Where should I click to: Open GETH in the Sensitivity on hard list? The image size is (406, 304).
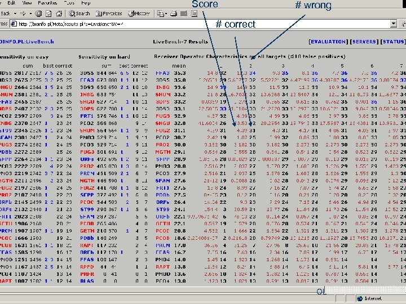click(87, 231)
